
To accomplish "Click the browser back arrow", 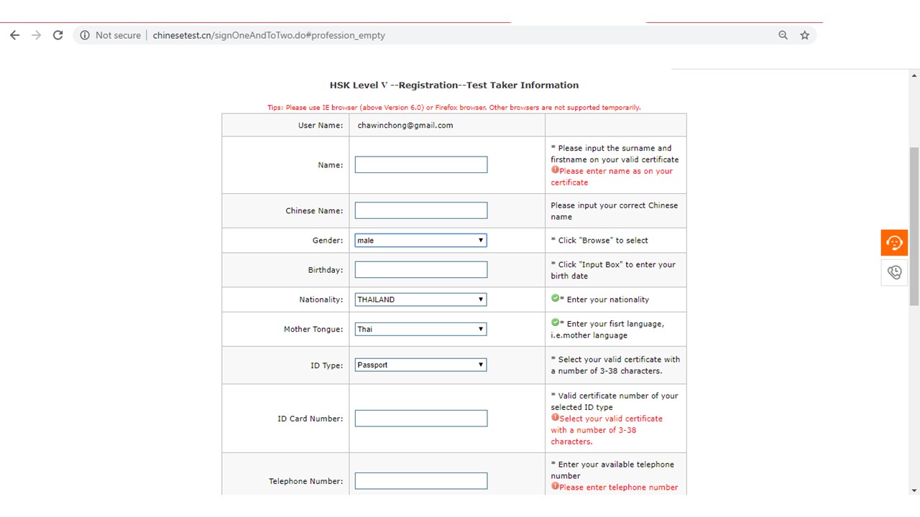I will coord(14,35).
